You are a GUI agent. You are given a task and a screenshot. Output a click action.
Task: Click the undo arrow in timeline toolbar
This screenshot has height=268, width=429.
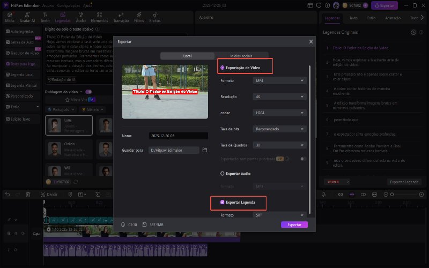[x=8, y=195]
